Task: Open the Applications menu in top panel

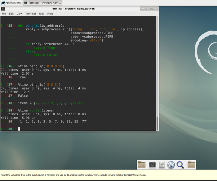Action: point(11,3)
